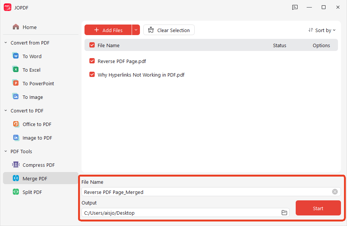Click the Compress PDF icon
This screenshot has width=347, height=226.
tap(16, 165)
